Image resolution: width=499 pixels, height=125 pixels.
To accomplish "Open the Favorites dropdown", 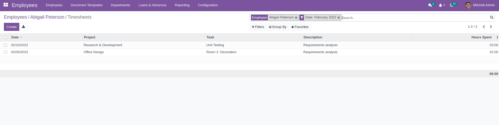I will (x=300, y=27).
